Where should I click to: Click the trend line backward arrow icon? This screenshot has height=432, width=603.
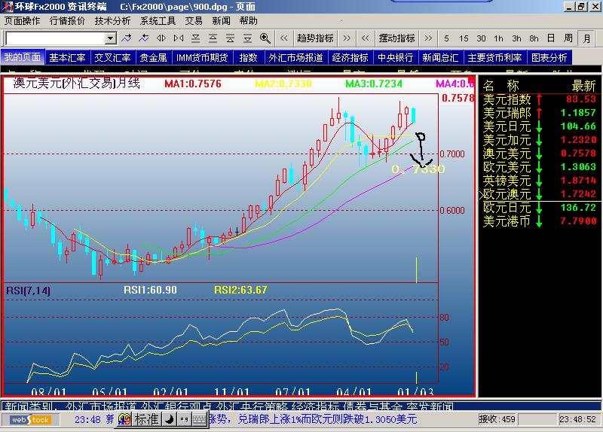pos(144,38)
